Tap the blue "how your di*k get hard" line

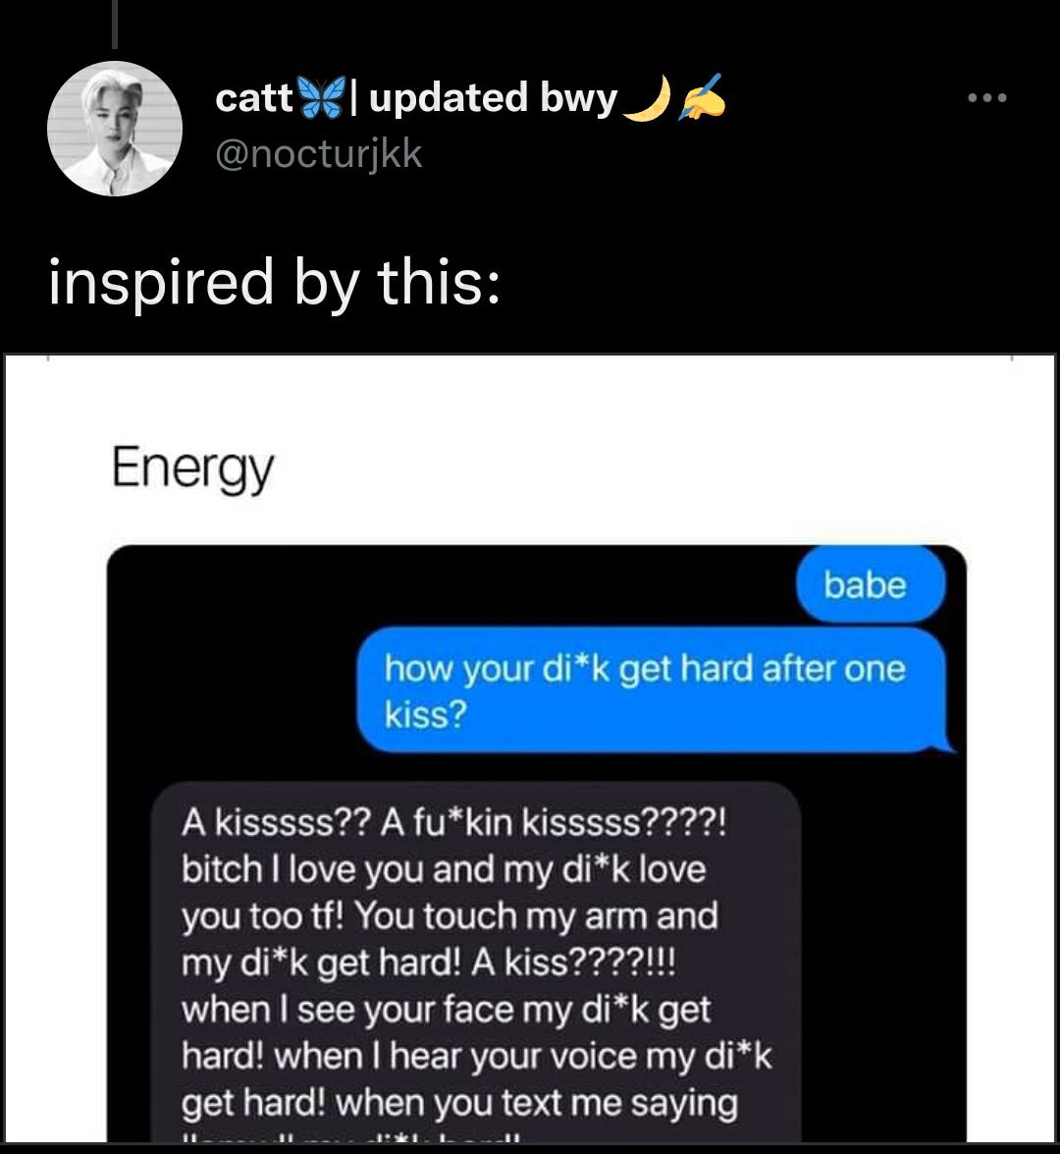(645, 670)
